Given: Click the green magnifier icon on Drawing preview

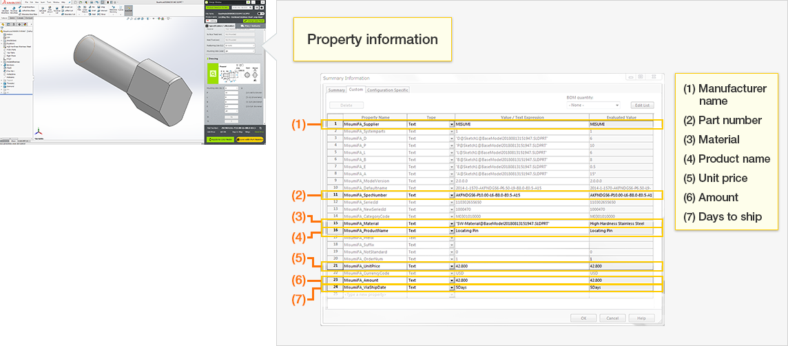Looking at the screenshot, I should pyautogui.click(x=213, y=74).
